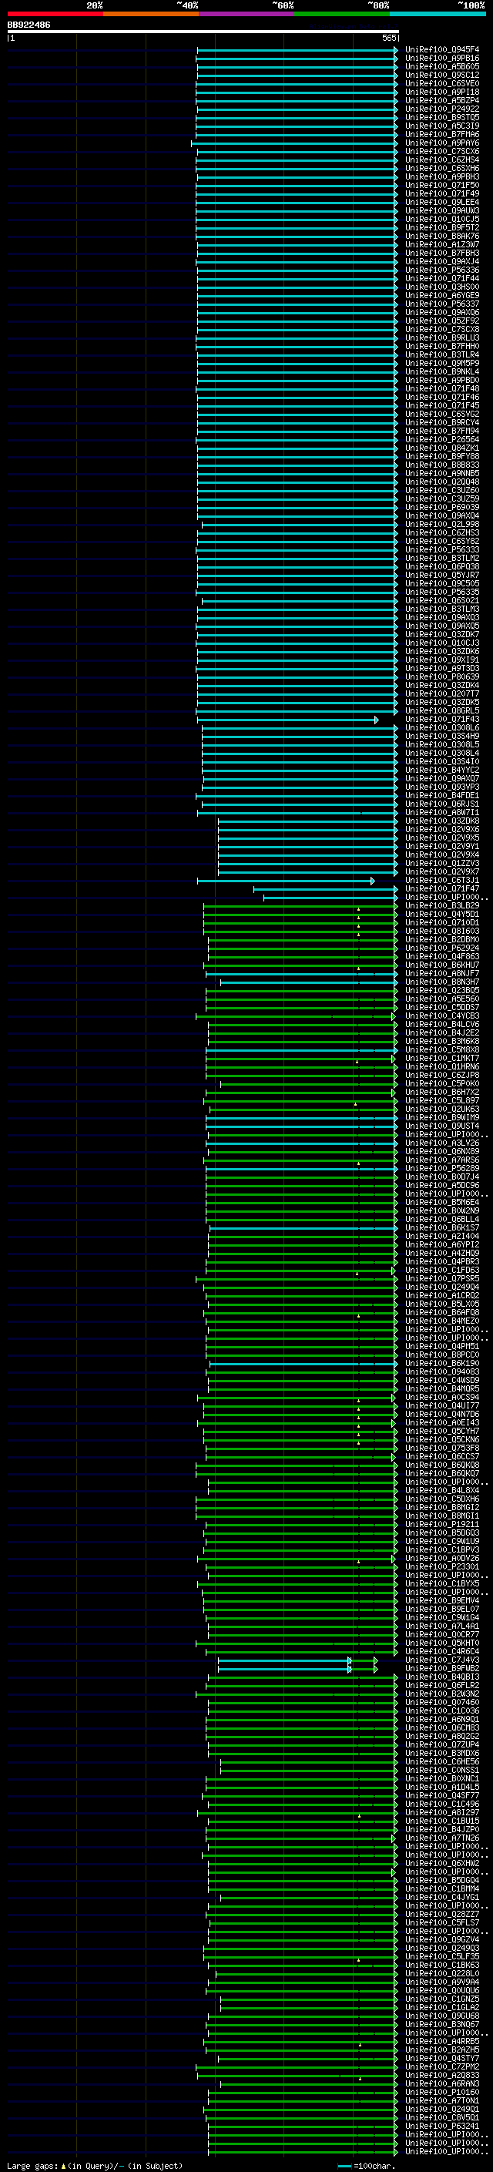The image size is (493, 2172).
Task: Click label UniRef100_C1BK63
Action: [x=441, y=1965]
